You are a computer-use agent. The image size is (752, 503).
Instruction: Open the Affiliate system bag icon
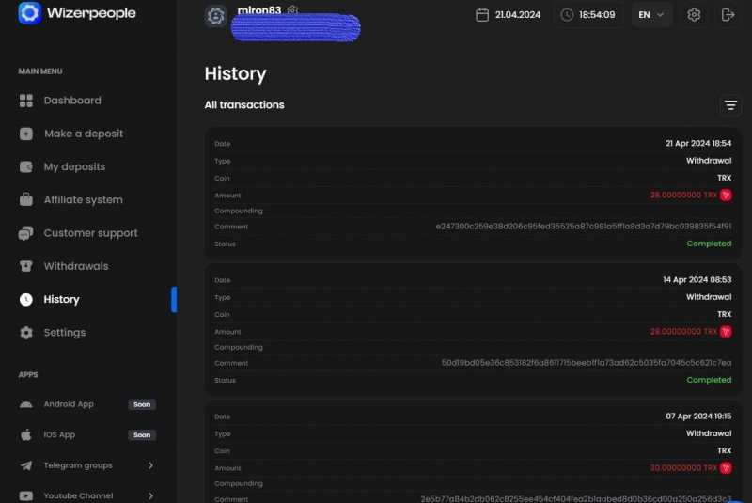click(26, 199)
